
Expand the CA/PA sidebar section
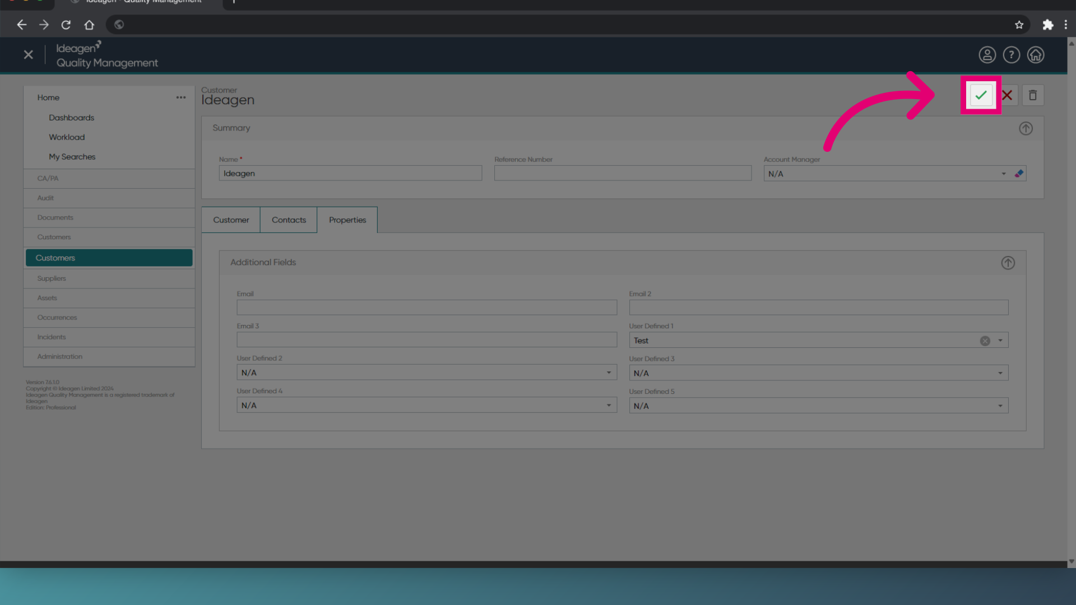click(109, 178)
